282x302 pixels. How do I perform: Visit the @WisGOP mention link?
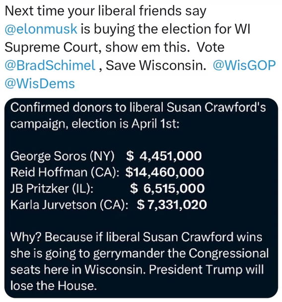tap(244, 65)
